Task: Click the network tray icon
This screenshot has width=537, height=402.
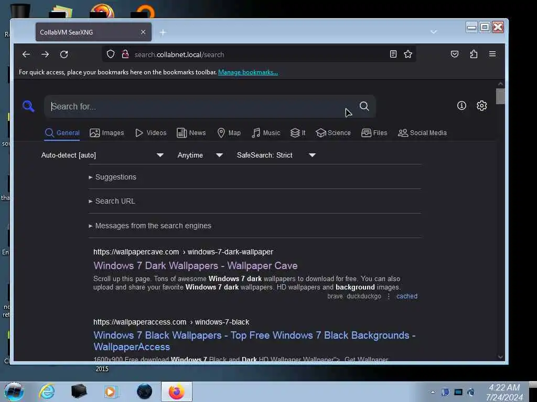Action: coord(458,393)
